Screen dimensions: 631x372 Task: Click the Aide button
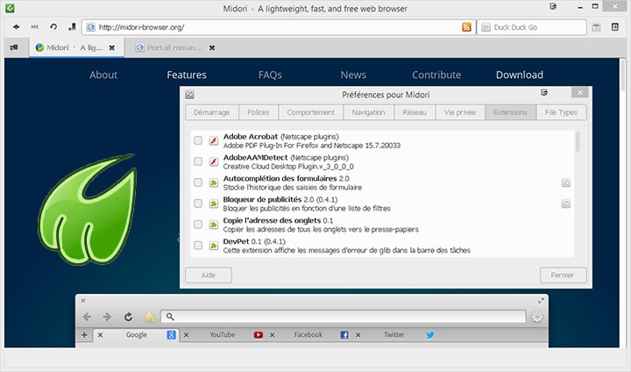pos(209,275)
